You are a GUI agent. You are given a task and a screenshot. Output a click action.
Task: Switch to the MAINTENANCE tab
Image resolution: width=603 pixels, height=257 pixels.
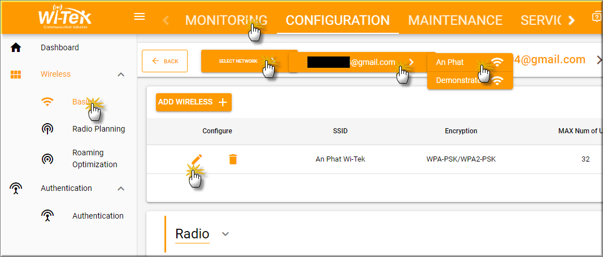click(x=455, y=20)
